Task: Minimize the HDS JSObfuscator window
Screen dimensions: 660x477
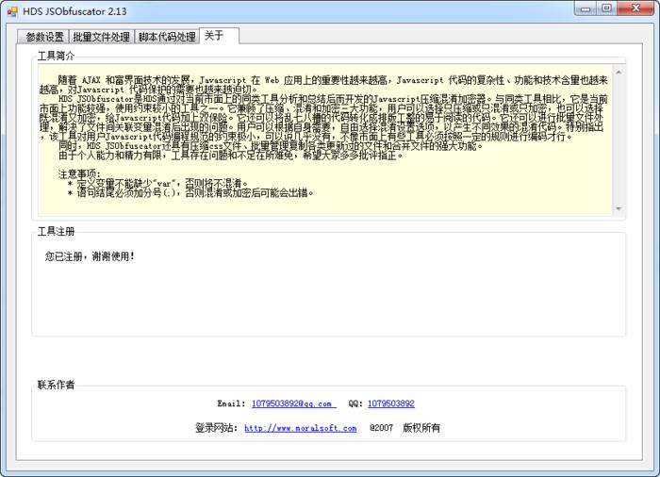Action: [586, 8]
